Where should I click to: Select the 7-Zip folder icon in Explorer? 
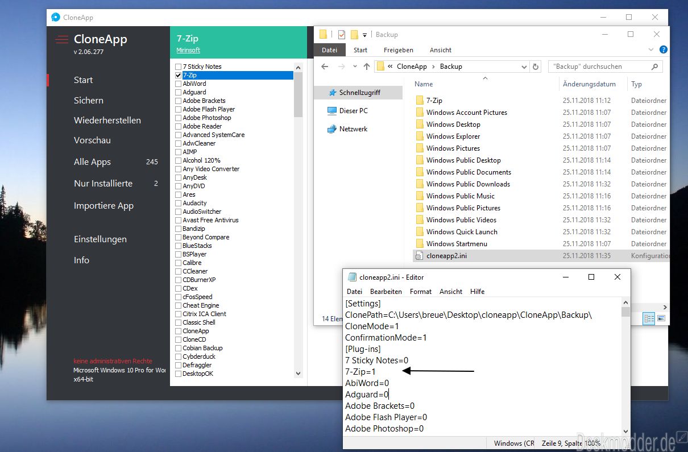coord(420,101)
